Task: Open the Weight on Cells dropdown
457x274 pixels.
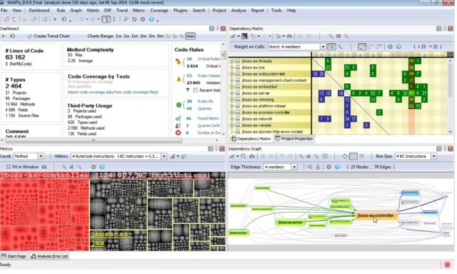Action: tap(323, 47)
